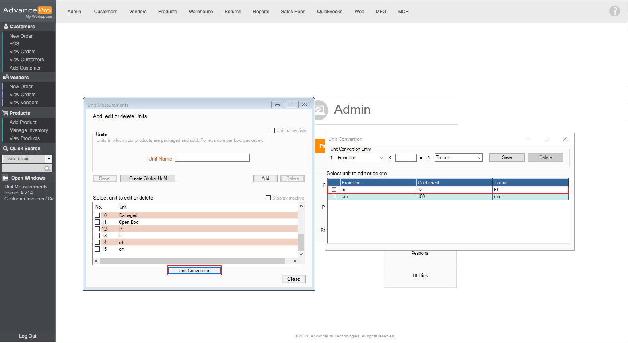Click the Products cart icon in sidebar
Viewport: 628px width, 343px height.
coord(6,113)
